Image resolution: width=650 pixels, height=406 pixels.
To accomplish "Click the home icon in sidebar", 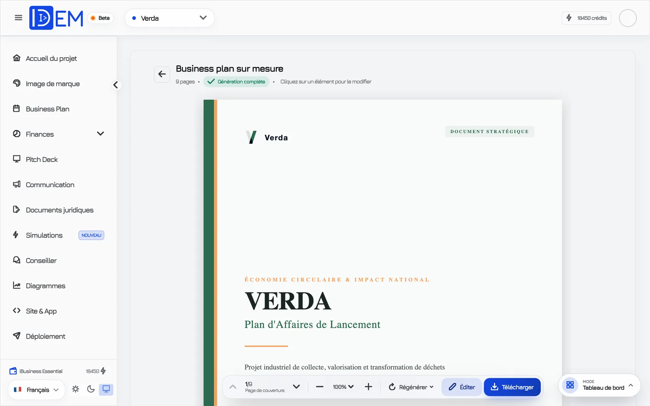I will (17, 58).
